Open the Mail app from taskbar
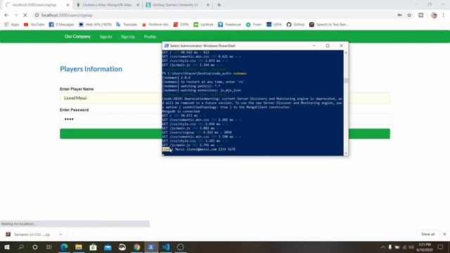Viewport: 450px width, 253px height. coord(108,247)
